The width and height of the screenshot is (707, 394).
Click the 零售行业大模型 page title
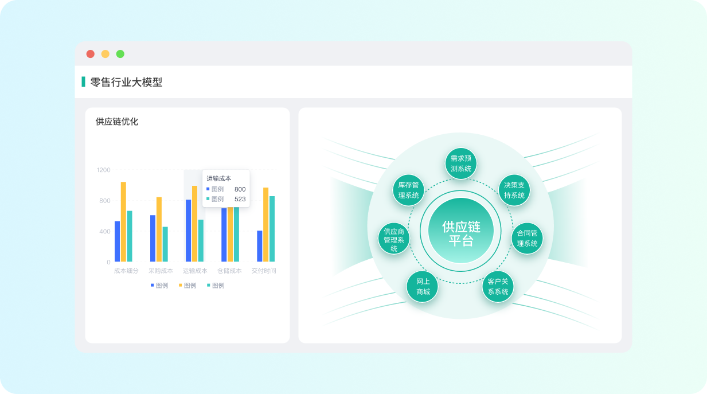(x=126, y=82)
